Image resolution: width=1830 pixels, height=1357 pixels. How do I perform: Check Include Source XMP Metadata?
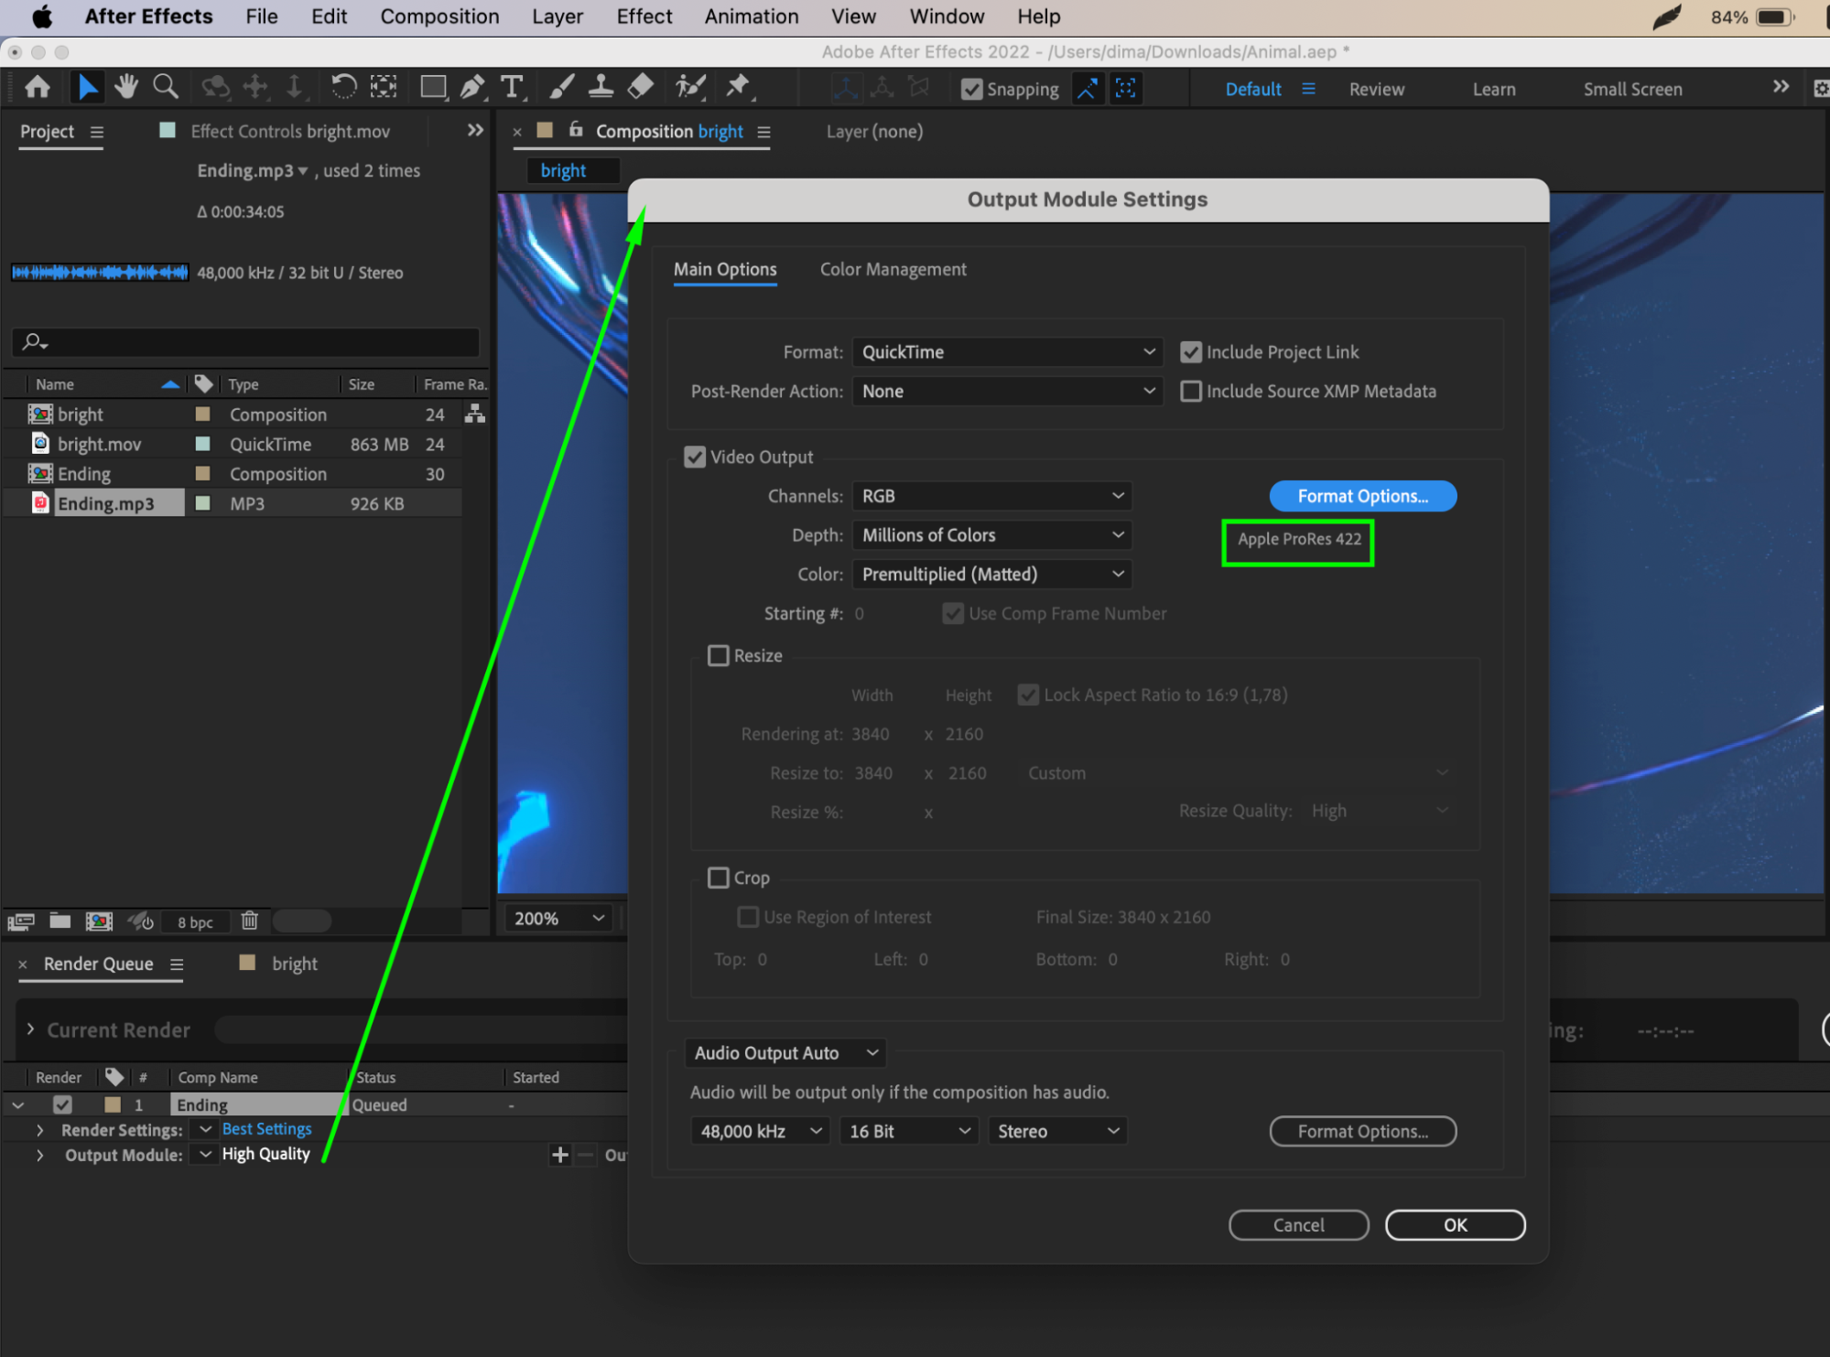(1190, 392)
